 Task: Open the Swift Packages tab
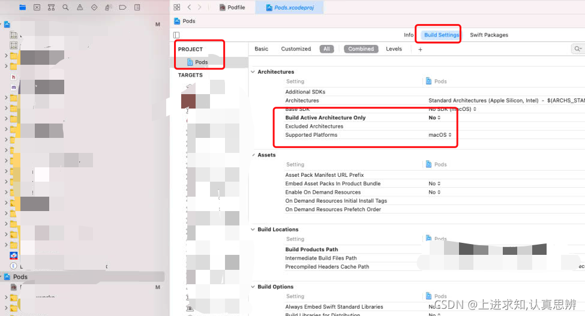(489, 35)
